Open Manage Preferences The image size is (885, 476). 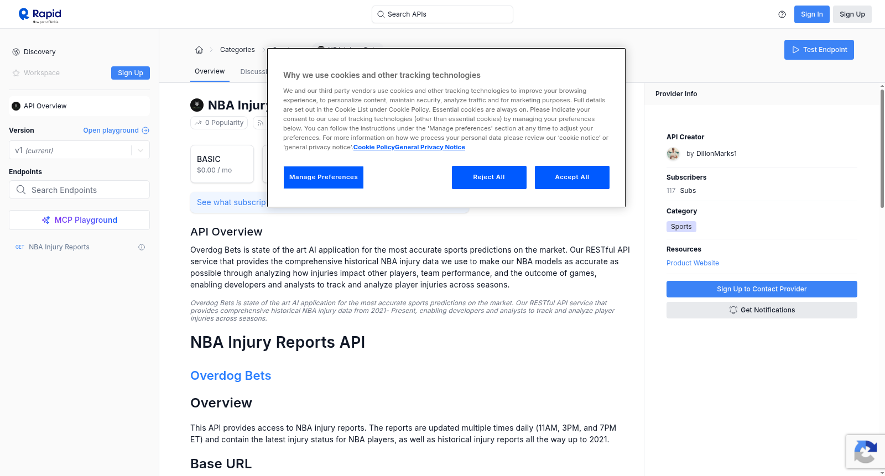[324, 177]
